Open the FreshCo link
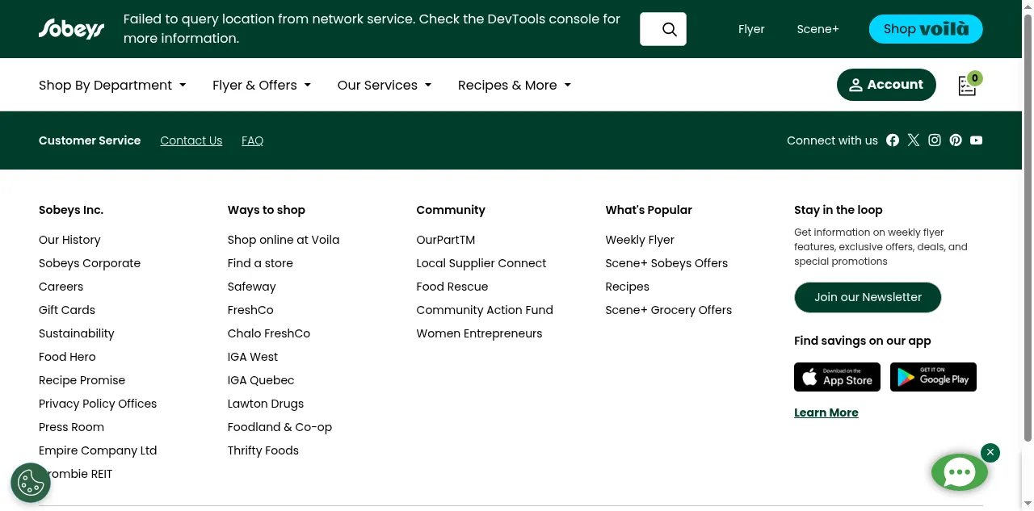 [x=250, y=310]
